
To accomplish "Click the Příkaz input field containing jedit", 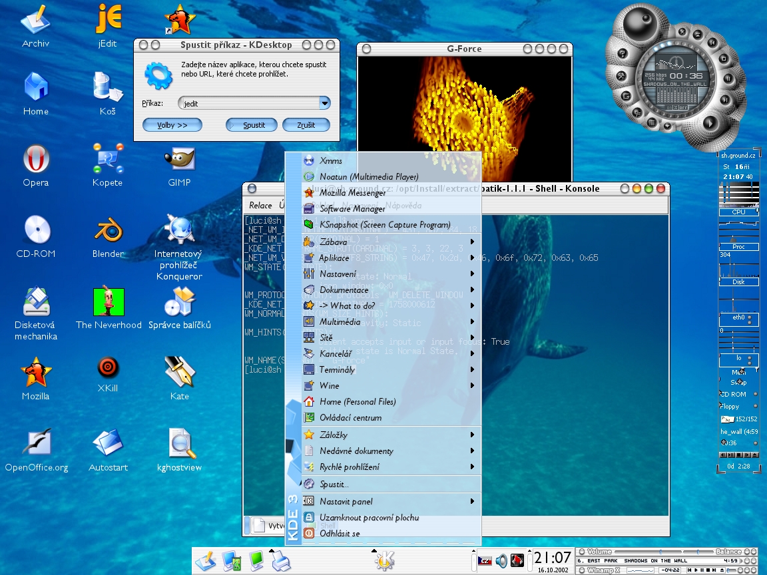I will pos(248,103).
